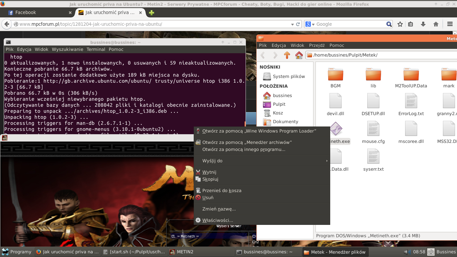This screenshot has height=257, width=457.
Task: Go back in Firefox
Action: [6, 24]
